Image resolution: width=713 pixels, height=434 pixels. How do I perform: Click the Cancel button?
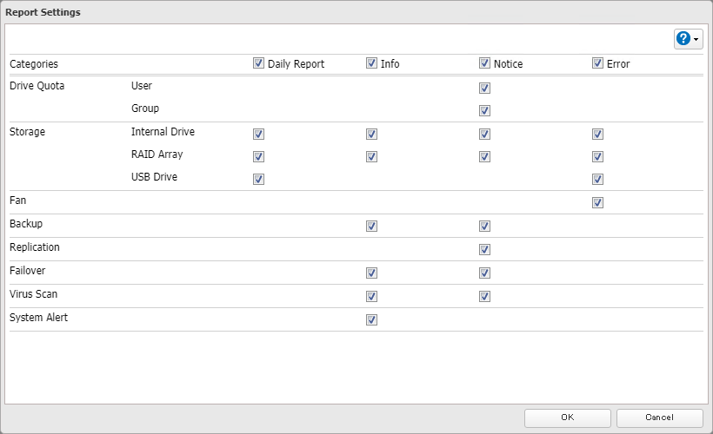tap(660, 418)
